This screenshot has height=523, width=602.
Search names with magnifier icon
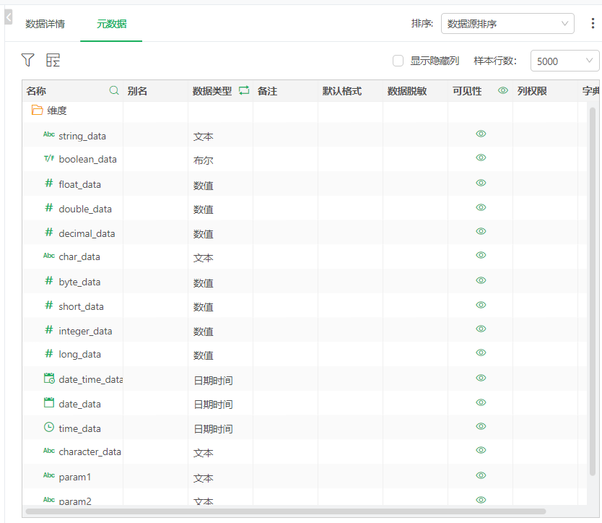114,90
